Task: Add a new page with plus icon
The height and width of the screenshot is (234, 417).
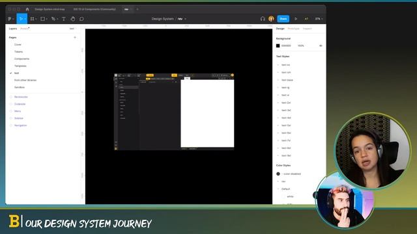Action: pos(75,38)
